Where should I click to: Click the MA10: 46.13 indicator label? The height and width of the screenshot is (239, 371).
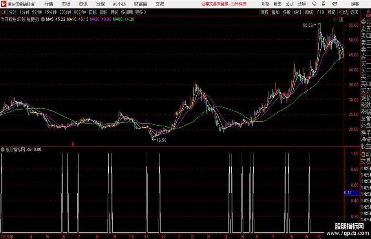coord(78,19)
